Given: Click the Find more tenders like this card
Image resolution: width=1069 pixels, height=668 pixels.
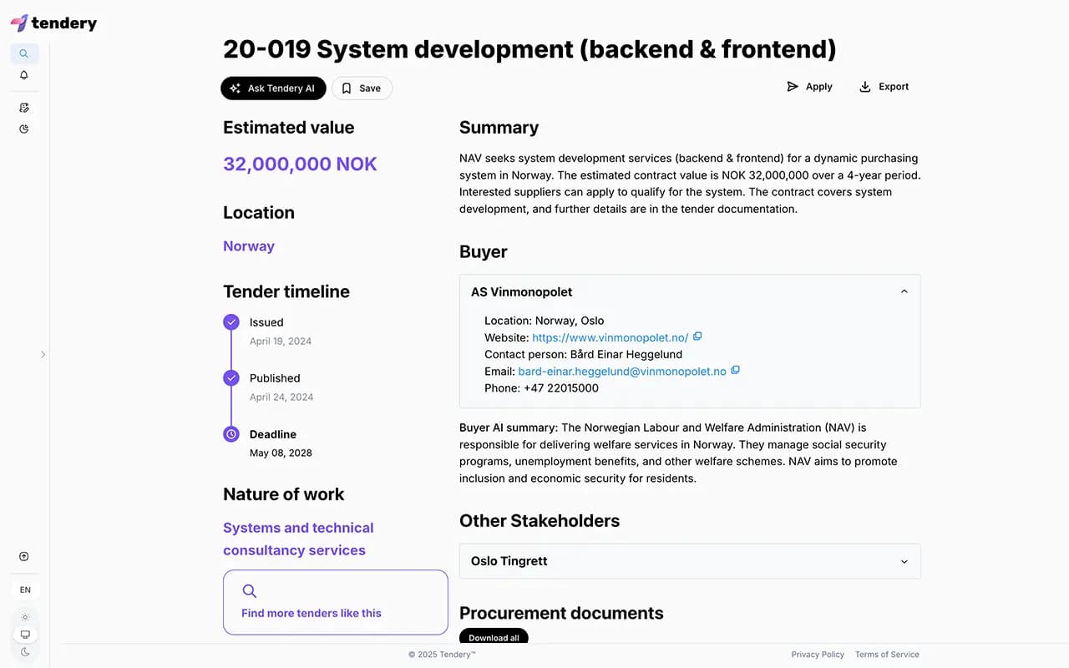Looking at the screenshot, I should 335,602.
